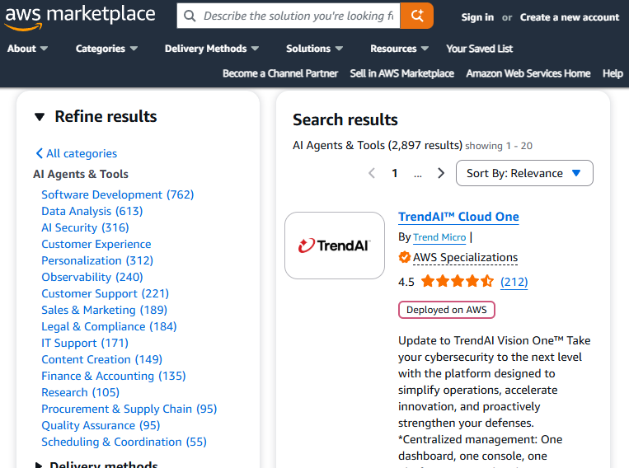Click the TrendAI product logo thumbnail
This screenshot has width=629, height=468.
tap(334, 246)
